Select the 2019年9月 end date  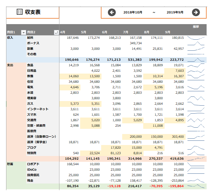coord(175,13)
